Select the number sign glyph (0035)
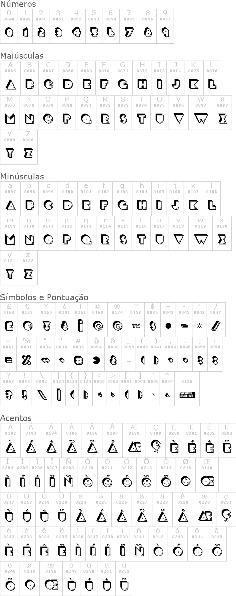236x596 pixels. pyautogui.click(x=78, y=360)
